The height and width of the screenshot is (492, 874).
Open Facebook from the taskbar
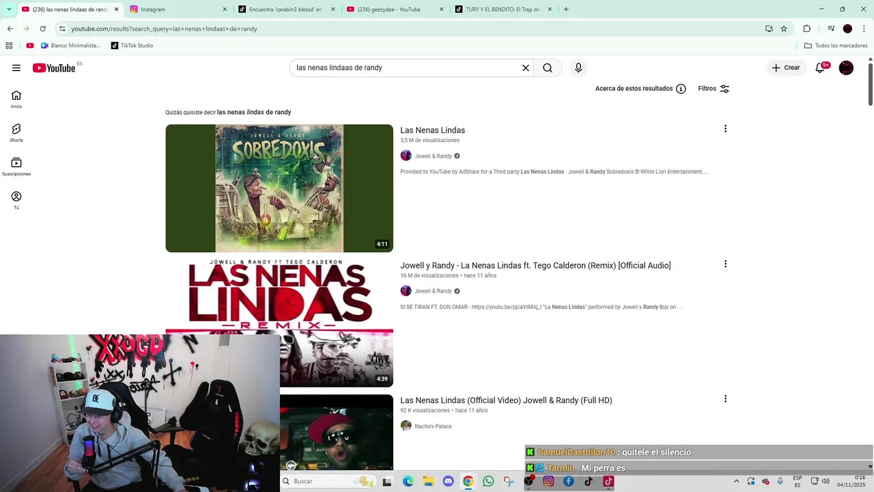click(568, 481)
